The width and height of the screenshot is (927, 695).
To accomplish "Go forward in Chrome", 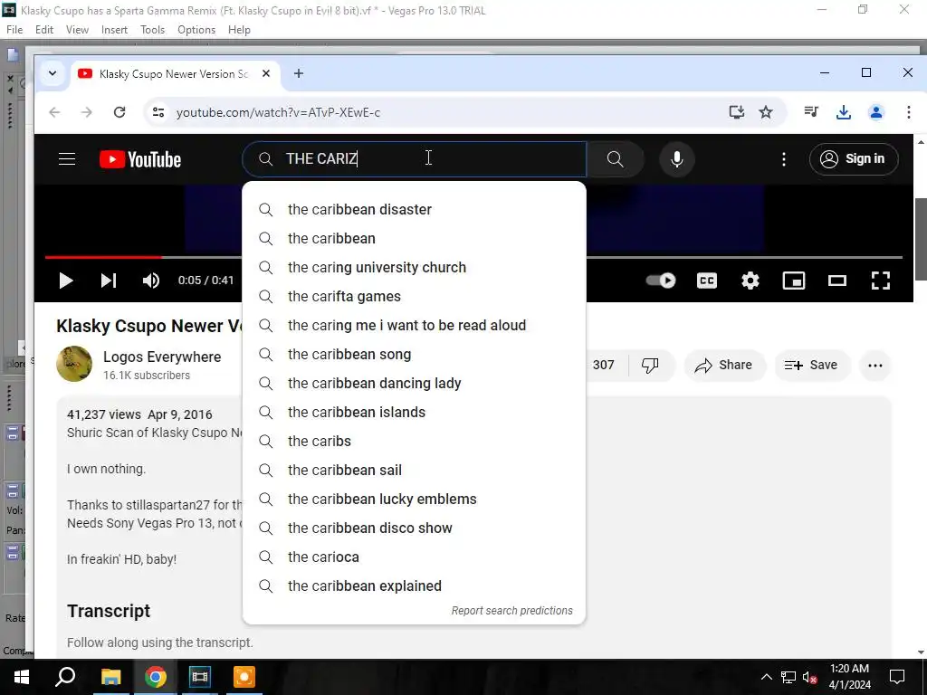I will pos(87,112).
